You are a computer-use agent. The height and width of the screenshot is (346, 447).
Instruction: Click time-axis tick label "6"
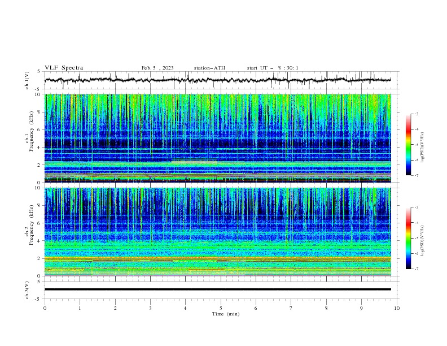tap(256, 308)
